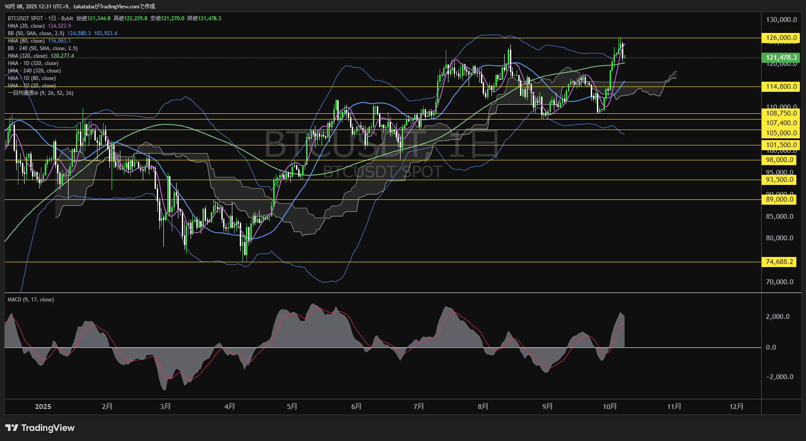The width and height of the screenshot is (806, 441).
Task: Click the 2025 year label on time axis
Action: 43,406
